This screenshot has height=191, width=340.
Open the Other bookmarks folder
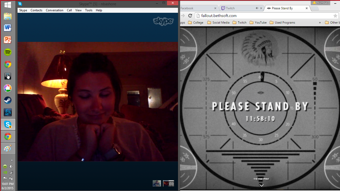coord(332,22)
